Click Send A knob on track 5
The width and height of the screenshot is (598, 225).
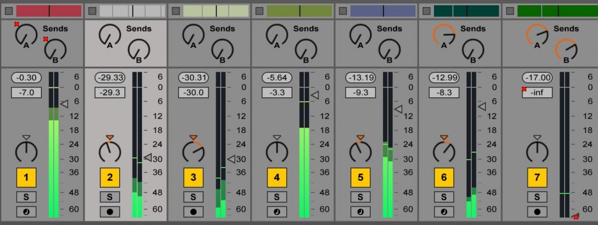pos(360,35)
